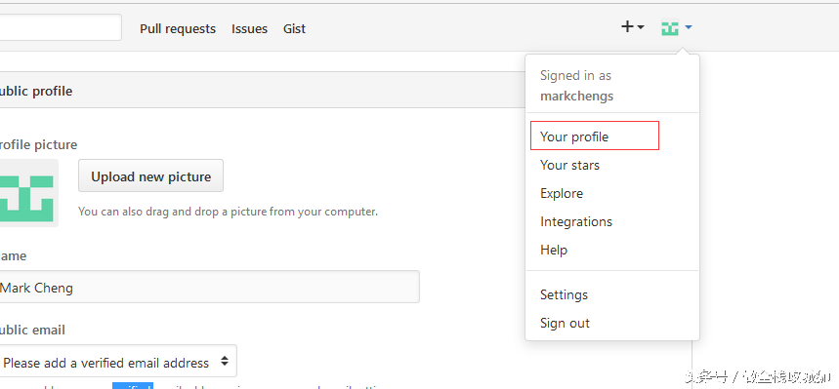Edit the Name field containing Mark Cheng
Viewport: 839px width, 389px height.
pyautogui.click(x=209, y=287)
